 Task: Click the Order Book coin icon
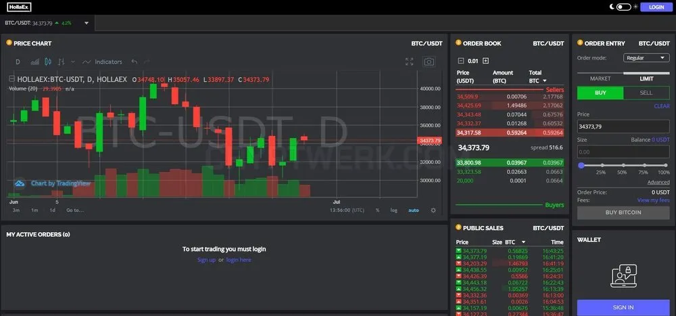[x=459, y=43]
